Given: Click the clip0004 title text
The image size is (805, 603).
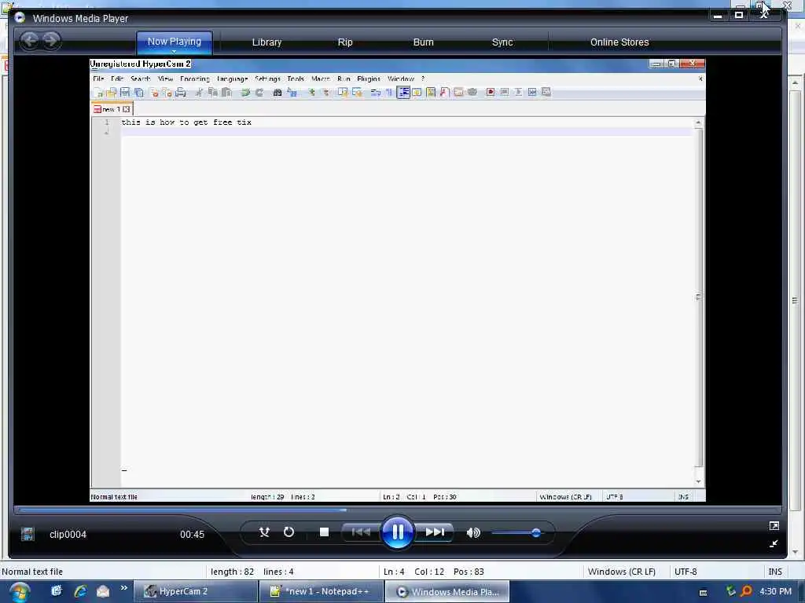Looking at the screenshot, I should [x=68, y=534].
